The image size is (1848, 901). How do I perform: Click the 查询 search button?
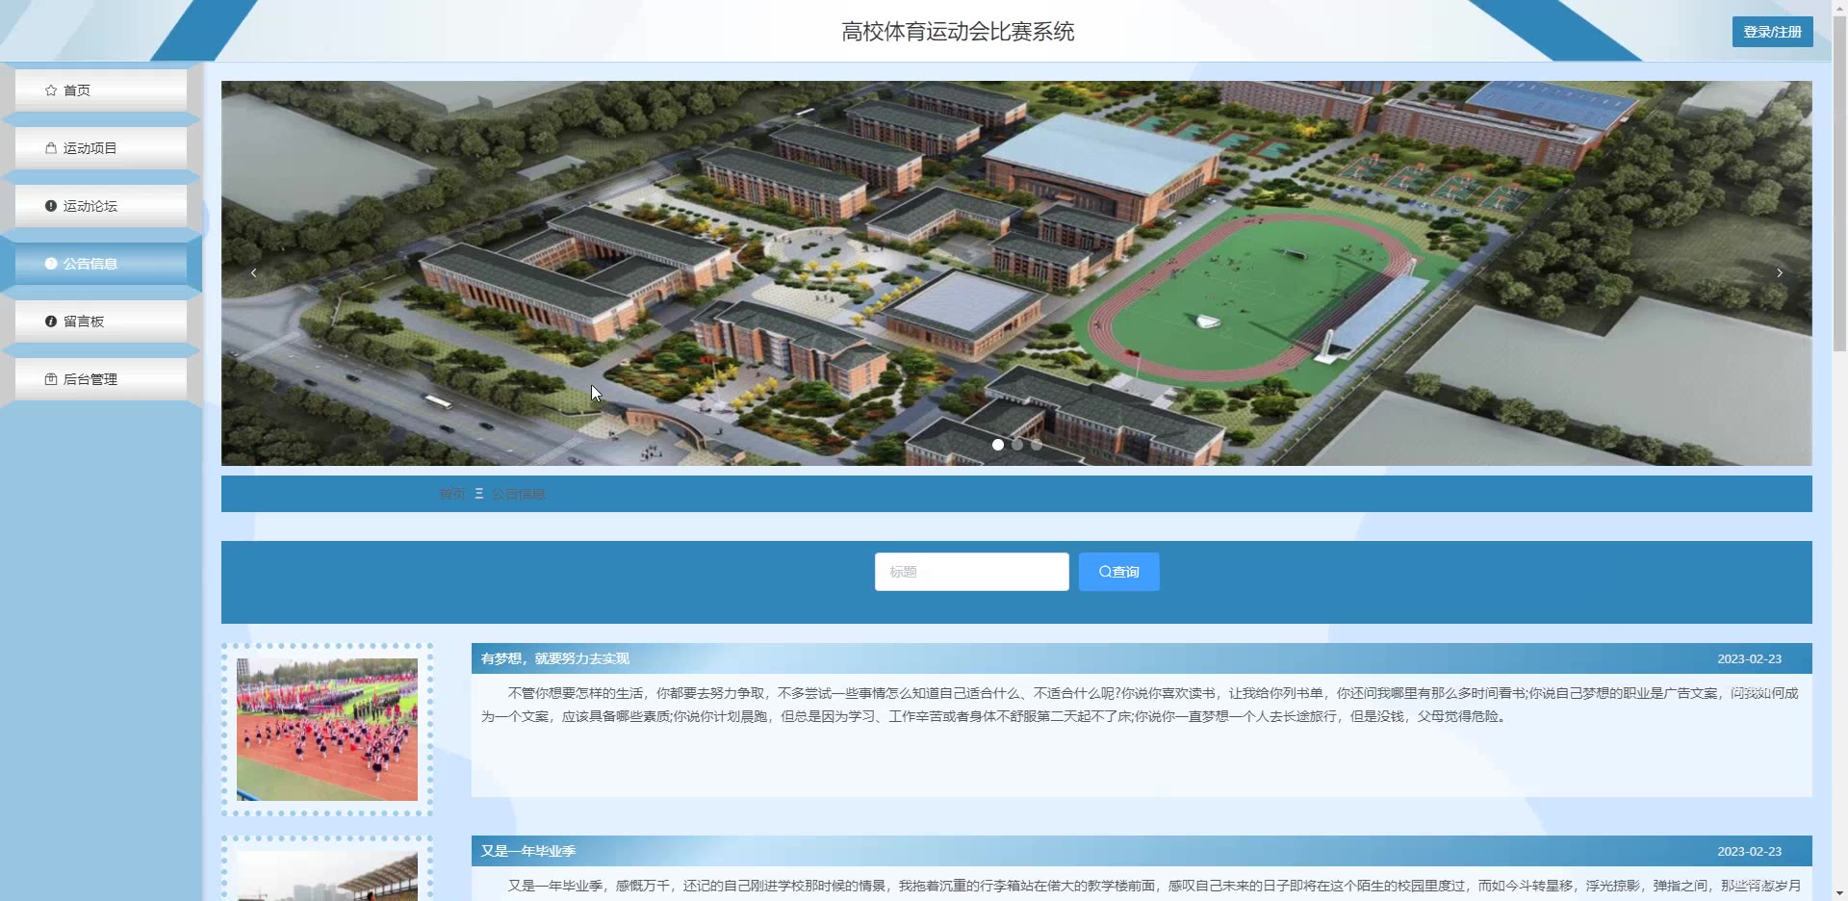1118,572
